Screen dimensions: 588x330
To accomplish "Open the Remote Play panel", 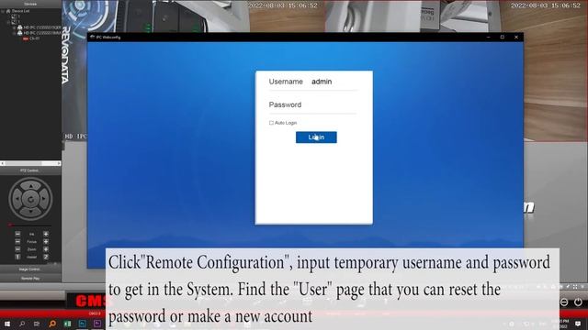I will point(30,279).
